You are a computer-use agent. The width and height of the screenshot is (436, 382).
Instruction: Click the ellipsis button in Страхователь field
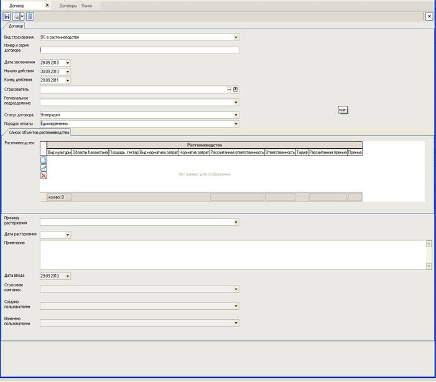229,90
